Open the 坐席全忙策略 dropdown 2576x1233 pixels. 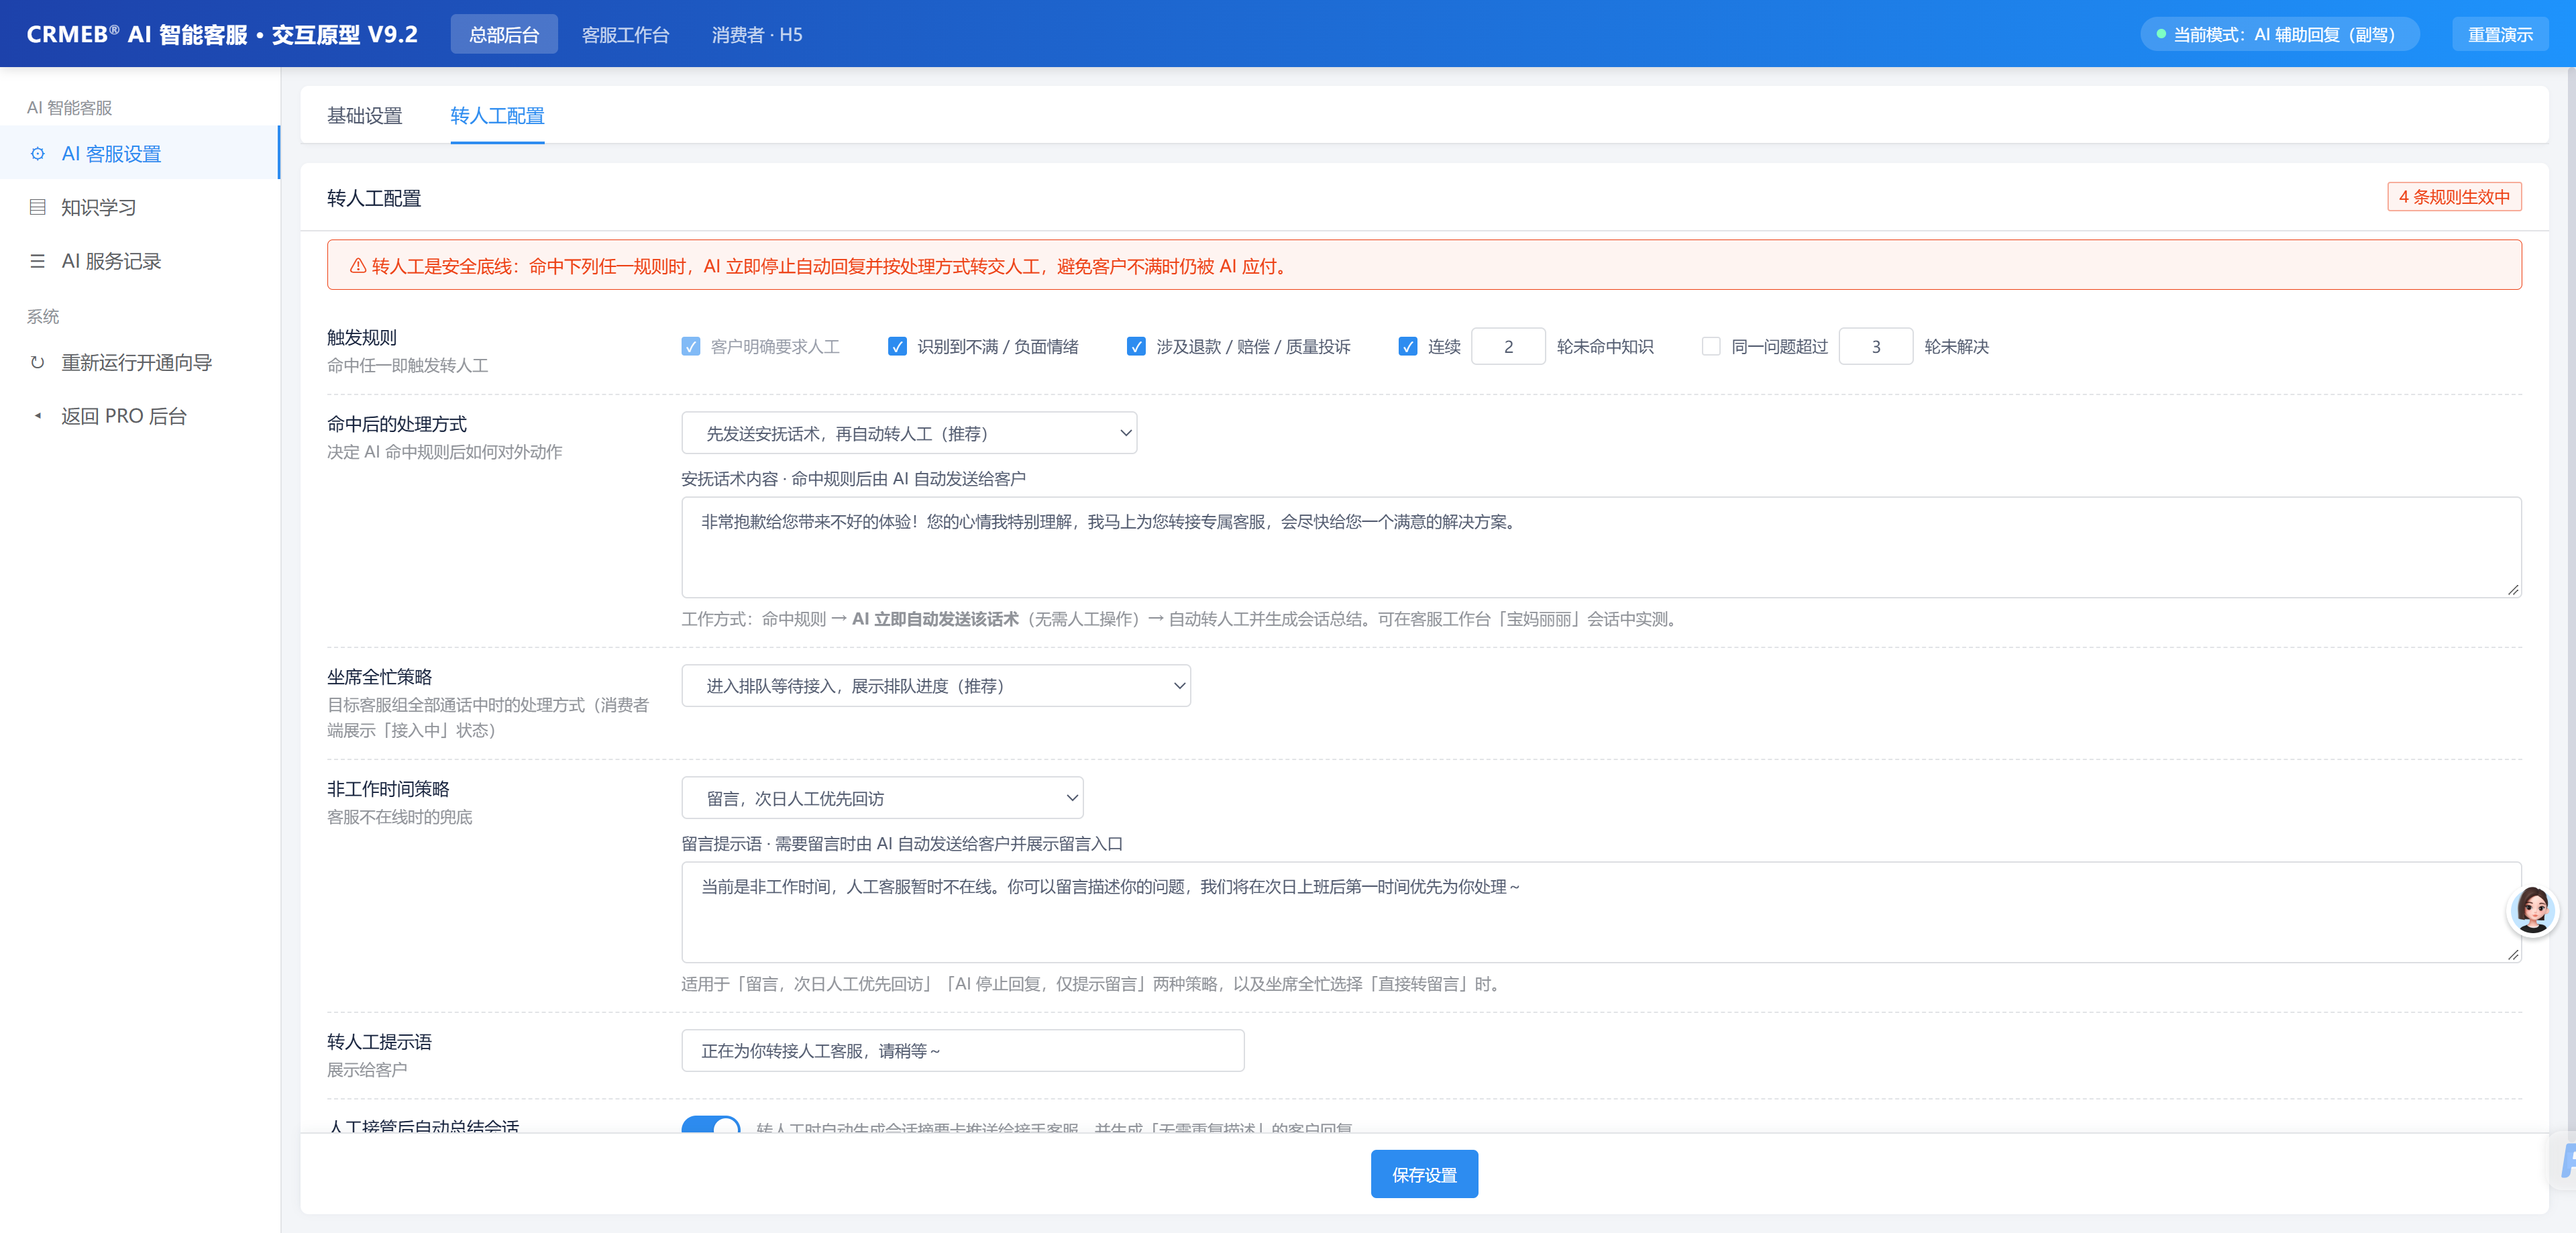[x=936, y=686]
